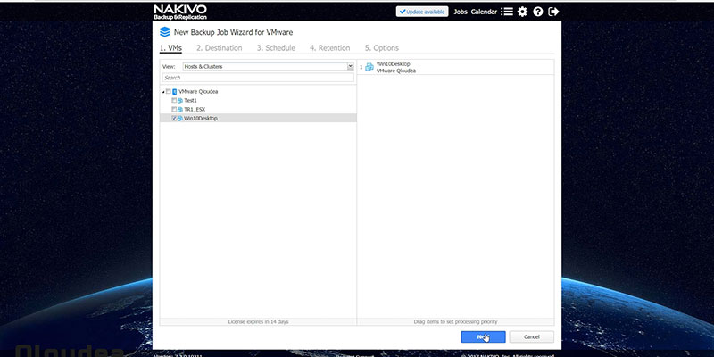Collapse the VMware Qloudea tree node
The height and width of the screenshot is (357, 714).
point(163,92)
